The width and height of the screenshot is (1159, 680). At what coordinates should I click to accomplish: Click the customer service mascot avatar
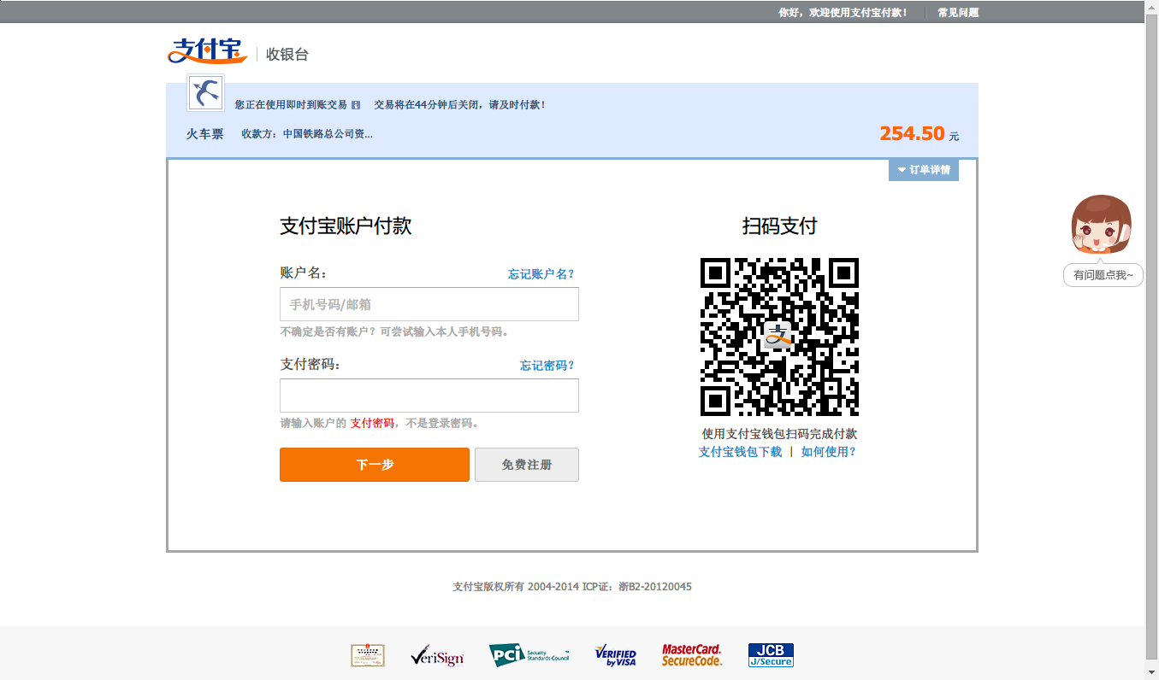point(1102,226)
